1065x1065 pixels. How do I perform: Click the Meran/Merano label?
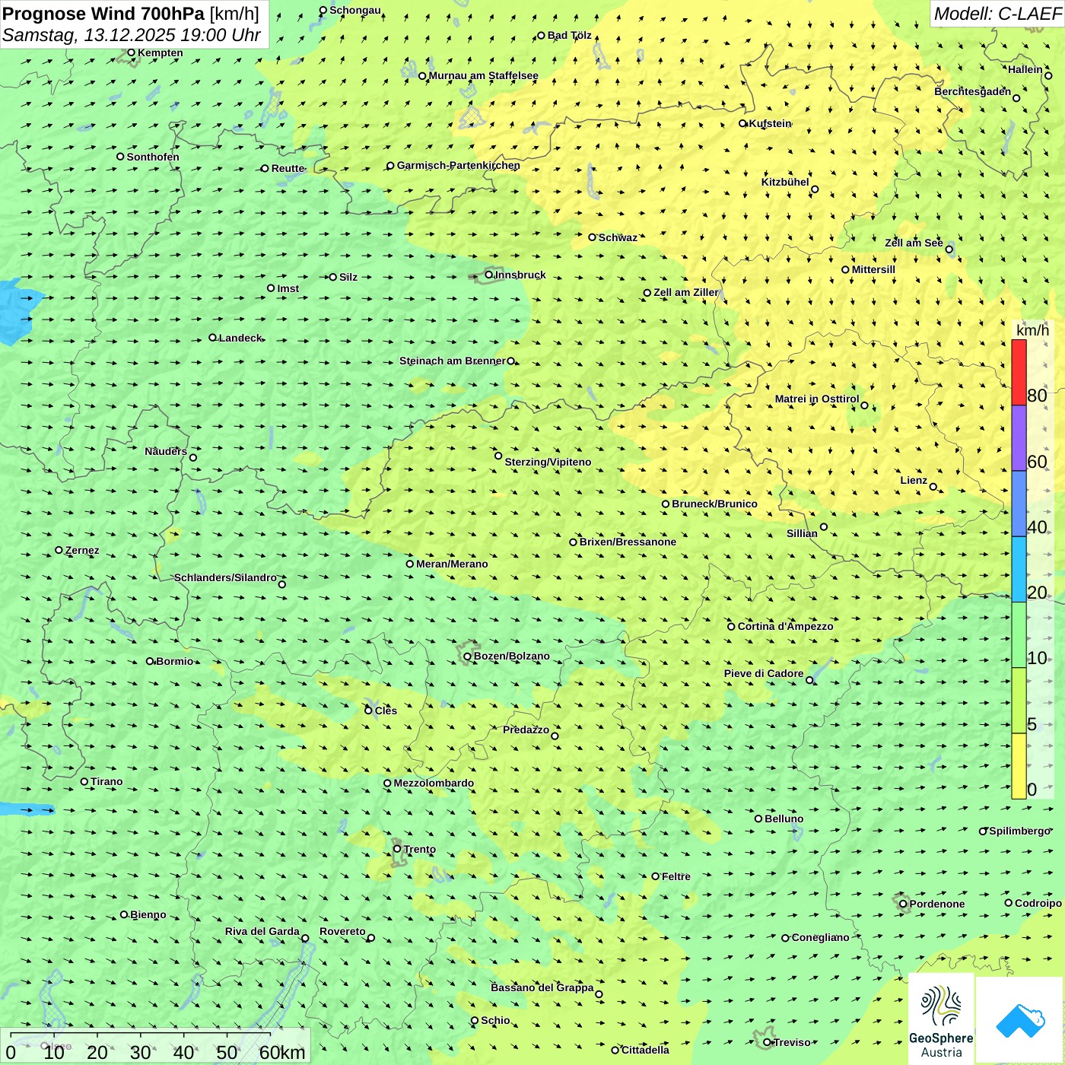pyautogui.click(x=452, y=564)
